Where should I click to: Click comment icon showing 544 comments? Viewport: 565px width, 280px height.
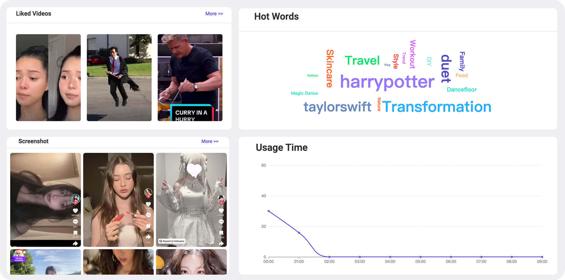(148, 215)
